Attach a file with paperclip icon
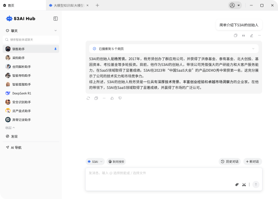Image resolution: width=278 pixels, height=199 pixels. pyautogui.click(x=237, y=184)
